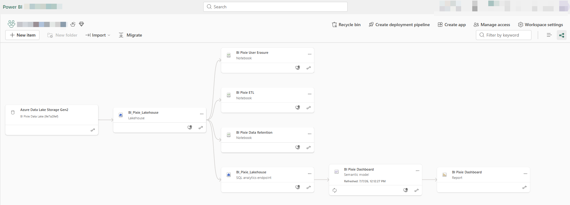Click the Refreshed 7/7/26 timestamp text
The width and height of the screenshot is (570, 205).
click(365, 181)
